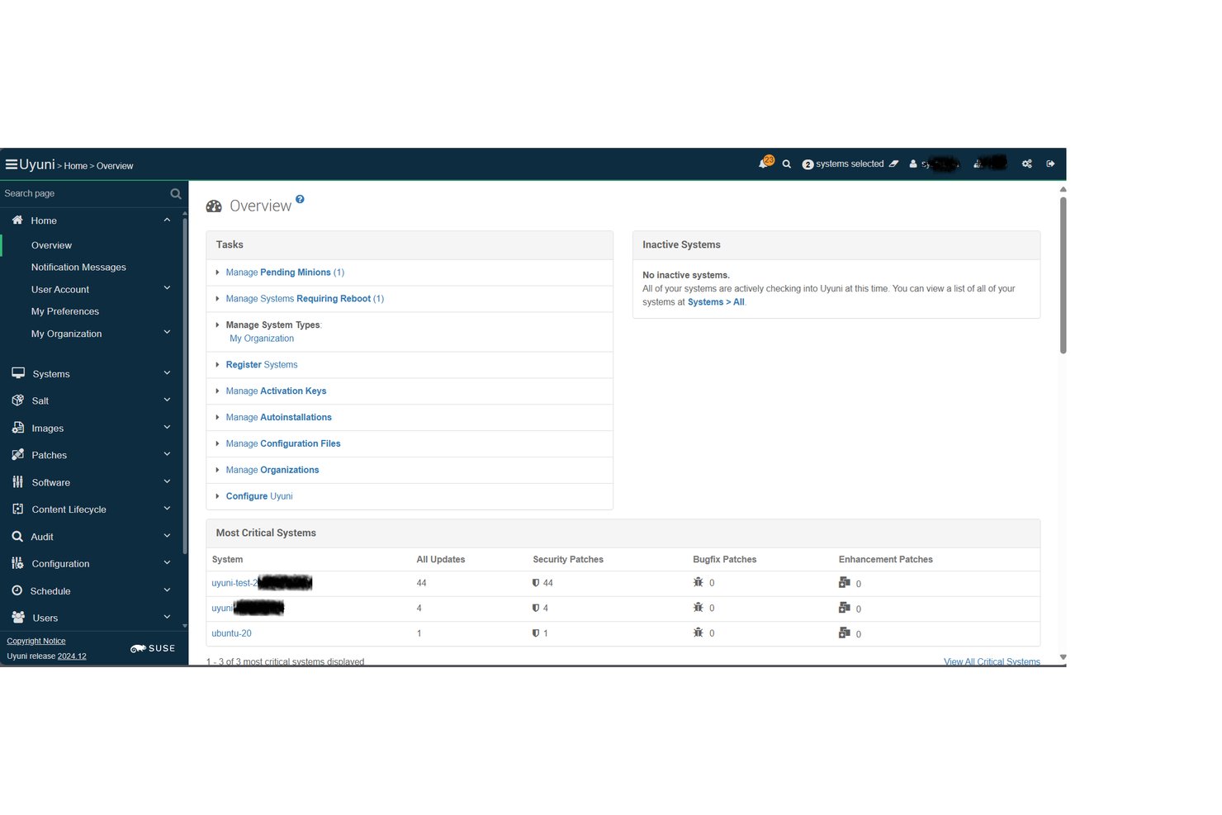Click the Patches icon in the sidebar
Screen dimensions: 1222x815
pyautogui.click(x=18, y=455)
